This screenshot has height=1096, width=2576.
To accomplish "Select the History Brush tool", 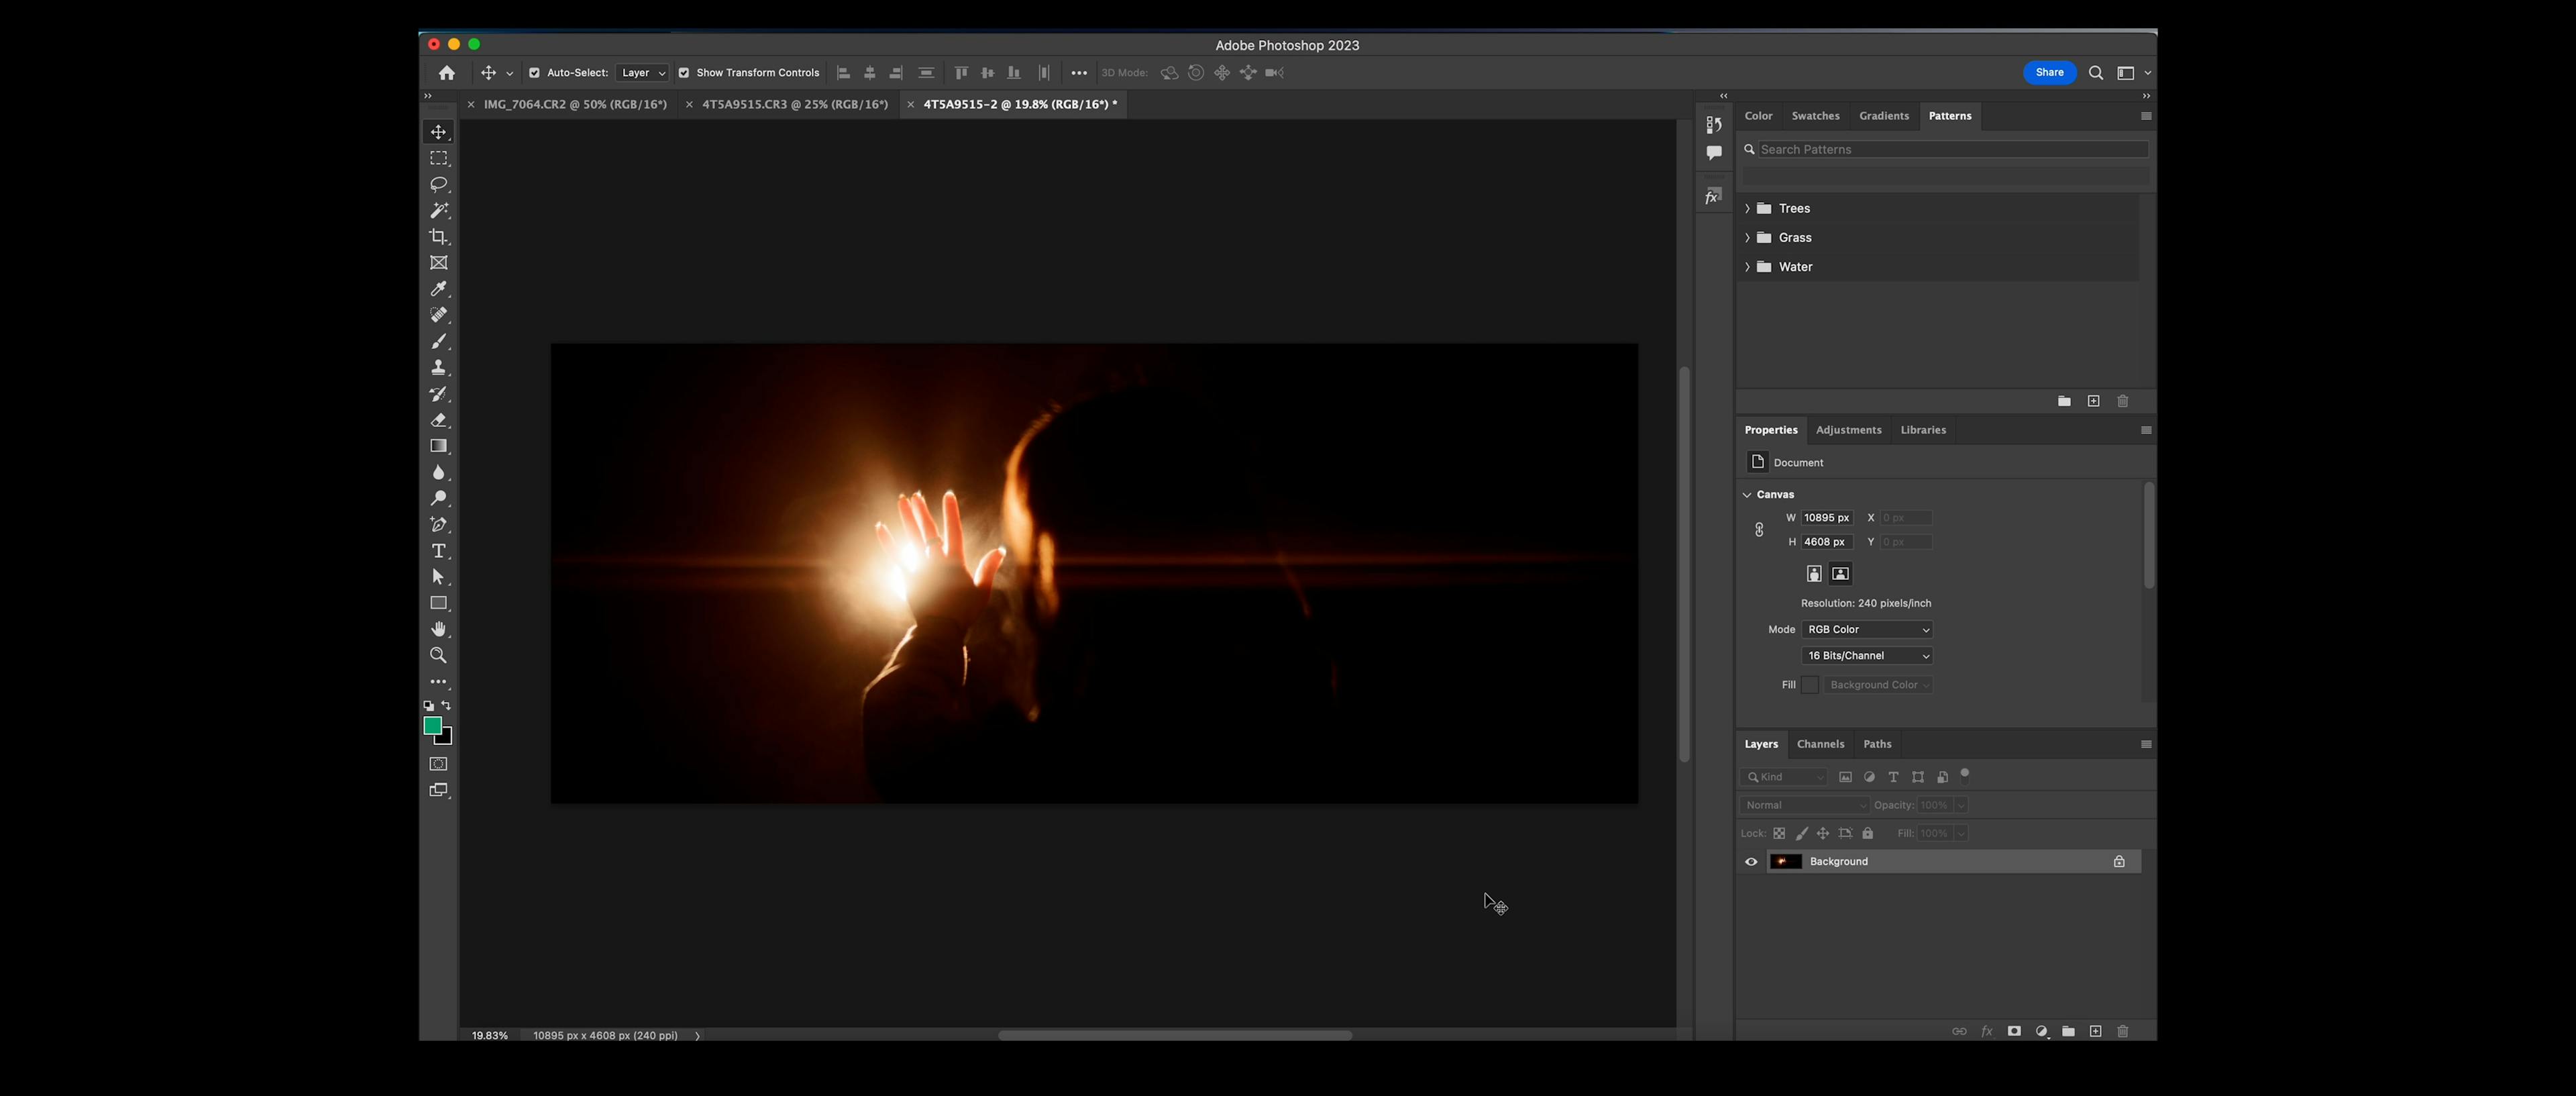I will tap(438, 393).
